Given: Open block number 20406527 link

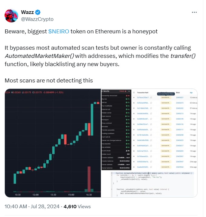Looking at the screenshot, I should [x=180, y=97].
